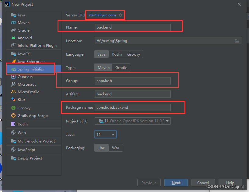The width and height of the screenshot is (249, 192).
Task: Click the Micronaut mu icon
Action: (13, 84)
